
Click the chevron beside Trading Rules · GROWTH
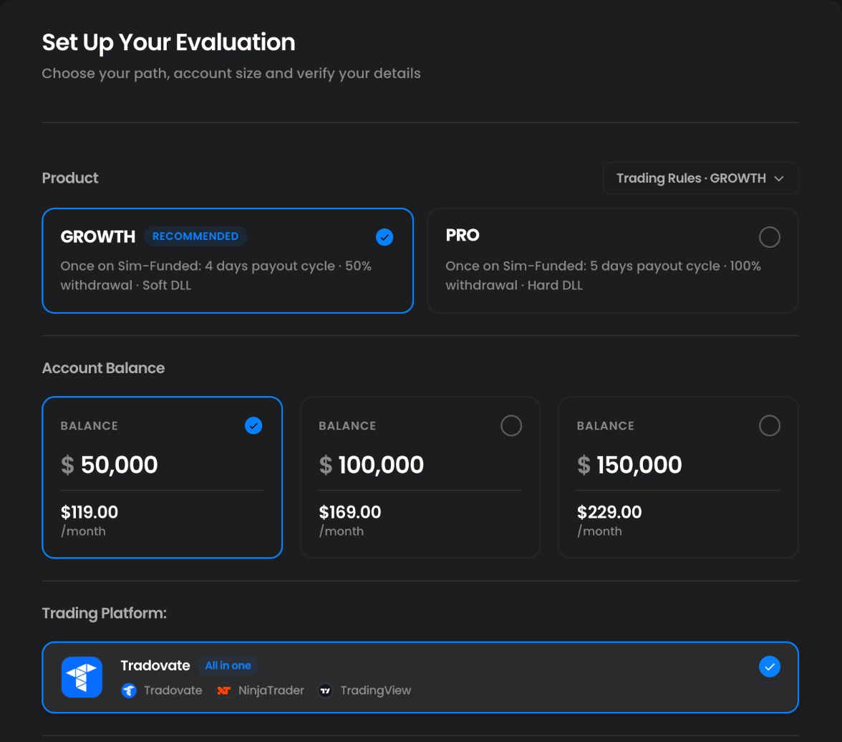click(779, 178)
